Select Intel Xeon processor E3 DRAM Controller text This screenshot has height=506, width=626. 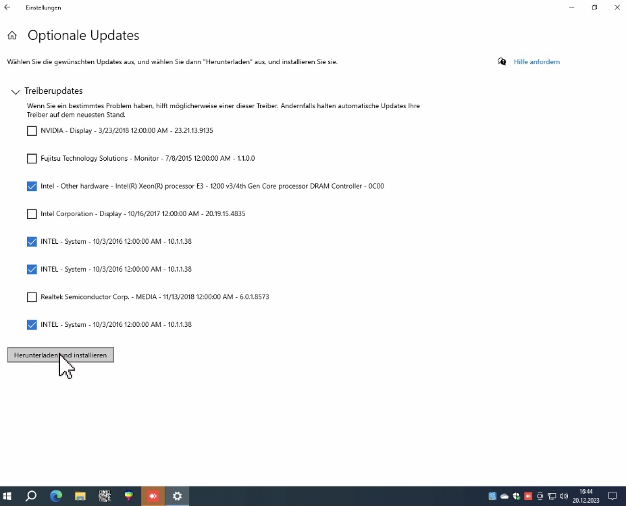pyautogui.click(x=213, y=186)
